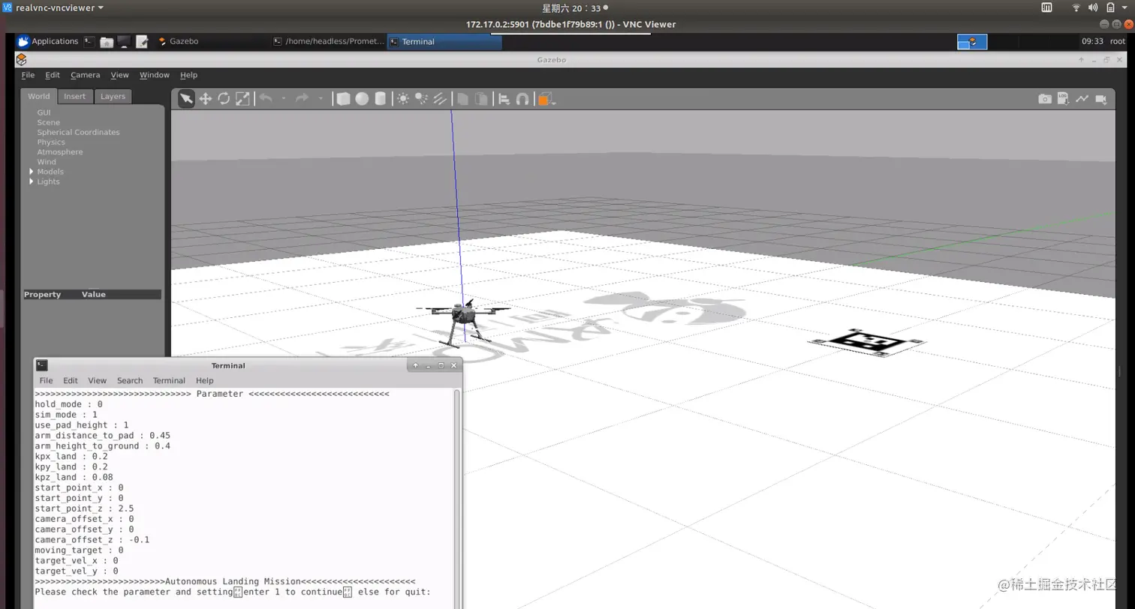
Task: Click the workspace switcher thumbnail
Action: tap(972, 42)
